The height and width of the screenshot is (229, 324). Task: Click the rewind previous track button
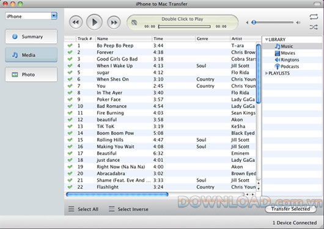pyautogui.click(x=76, y=22)
